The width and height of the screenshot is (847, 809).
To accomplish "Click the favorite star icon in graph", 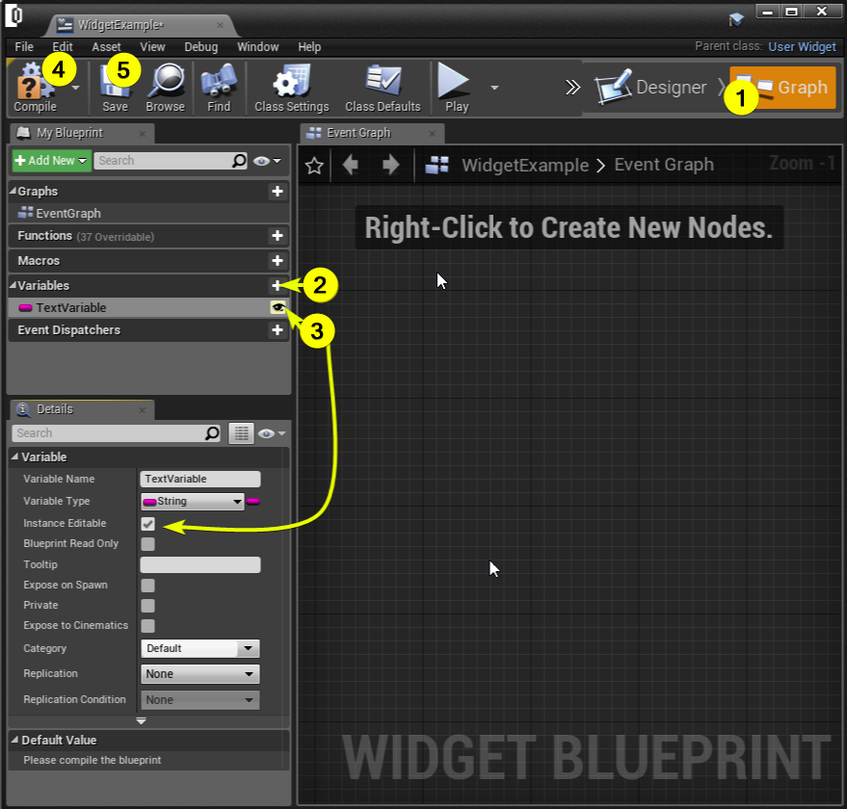I will [313, 166].
